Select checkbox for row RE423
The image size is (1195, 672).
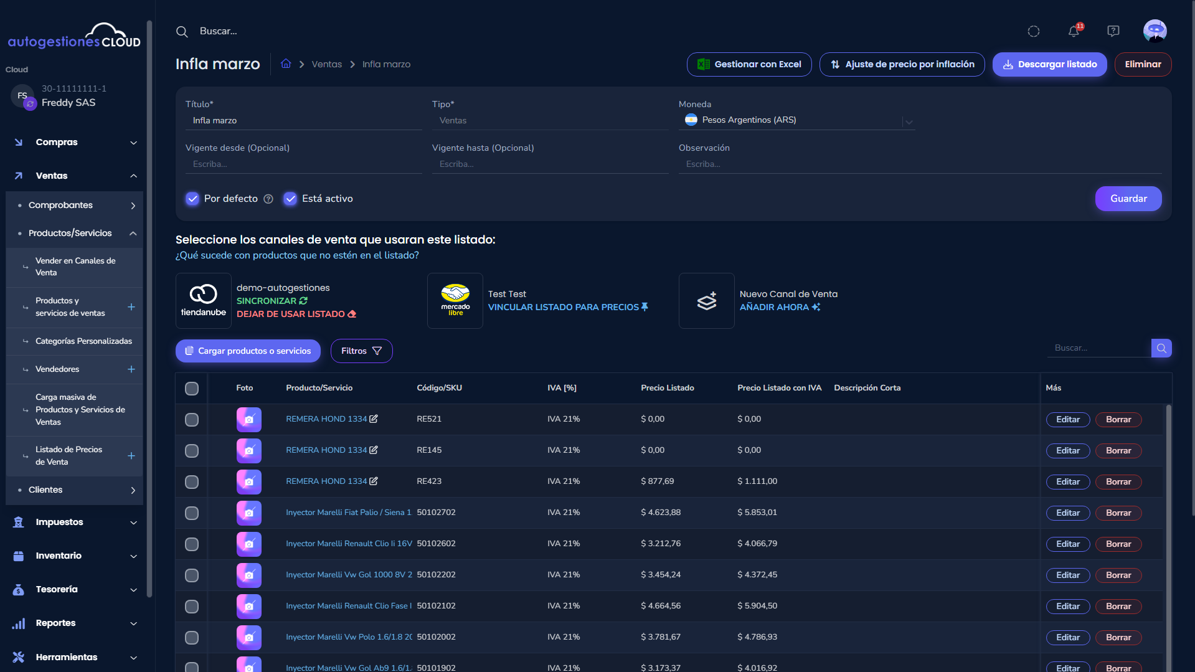[192, 482]
